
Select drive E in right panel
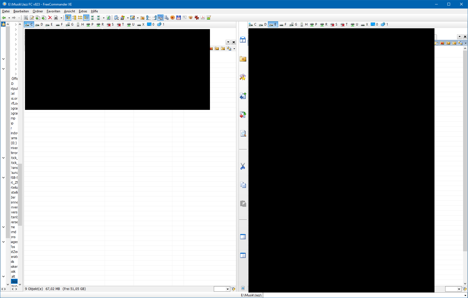point(273,24)
